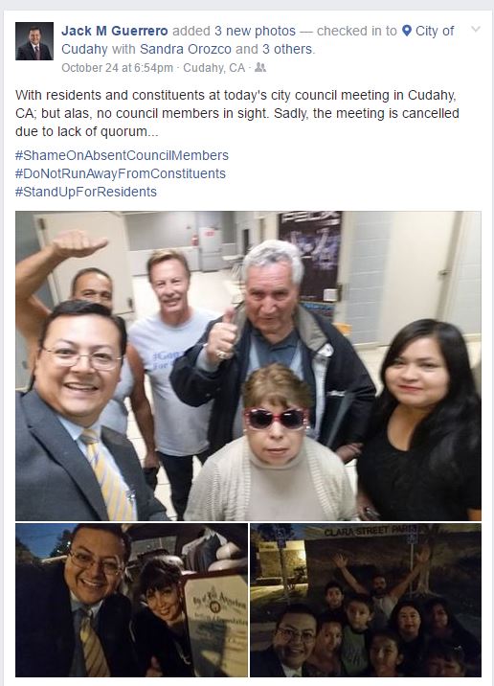
Task: Click the post text about cancelled council meeting
Action: (x=237, y=113)
